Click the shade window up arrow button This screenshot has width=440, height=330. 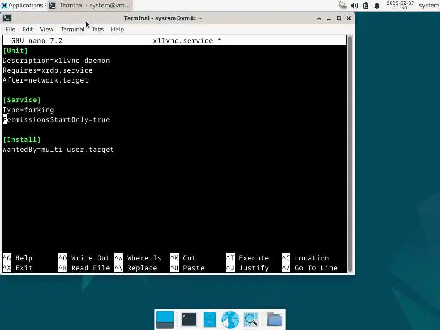[319, 18]
